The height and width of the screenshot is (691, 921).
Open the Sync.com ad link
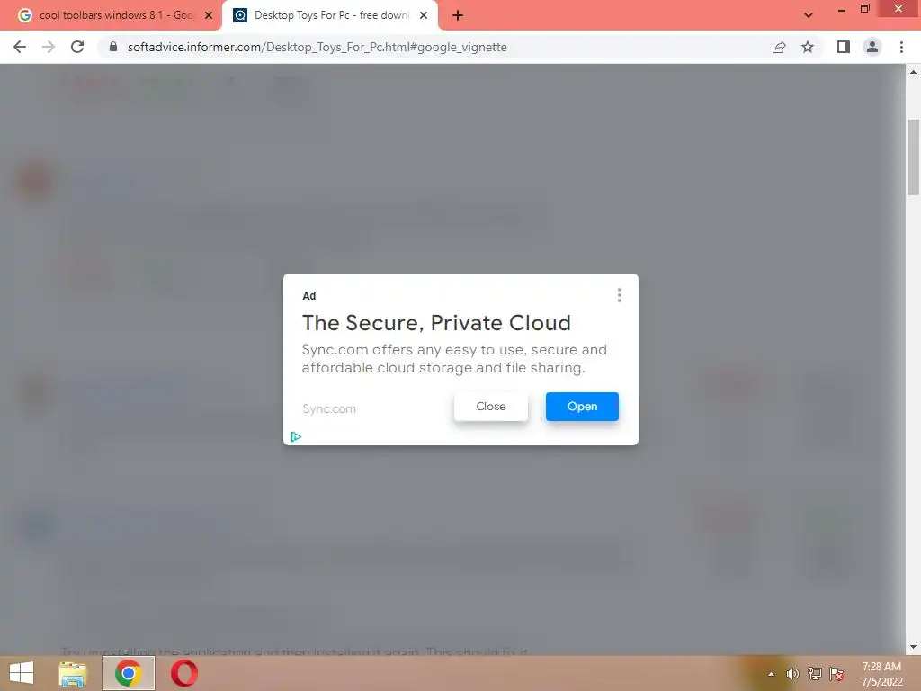(x=582, y=407)
